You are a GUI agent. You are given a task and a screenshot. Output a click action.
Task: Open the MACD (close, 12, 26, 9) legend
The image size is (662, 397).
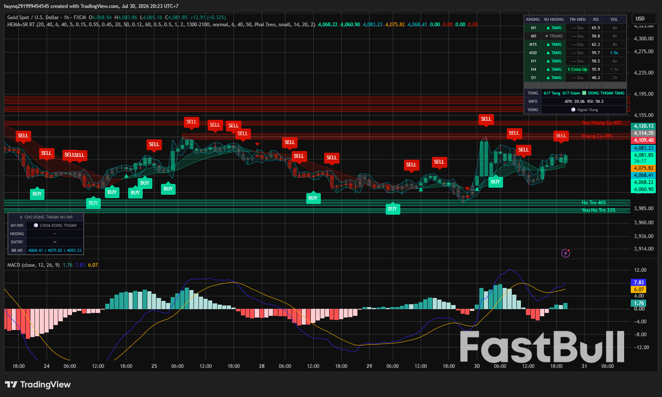click(x=33, y=265)
